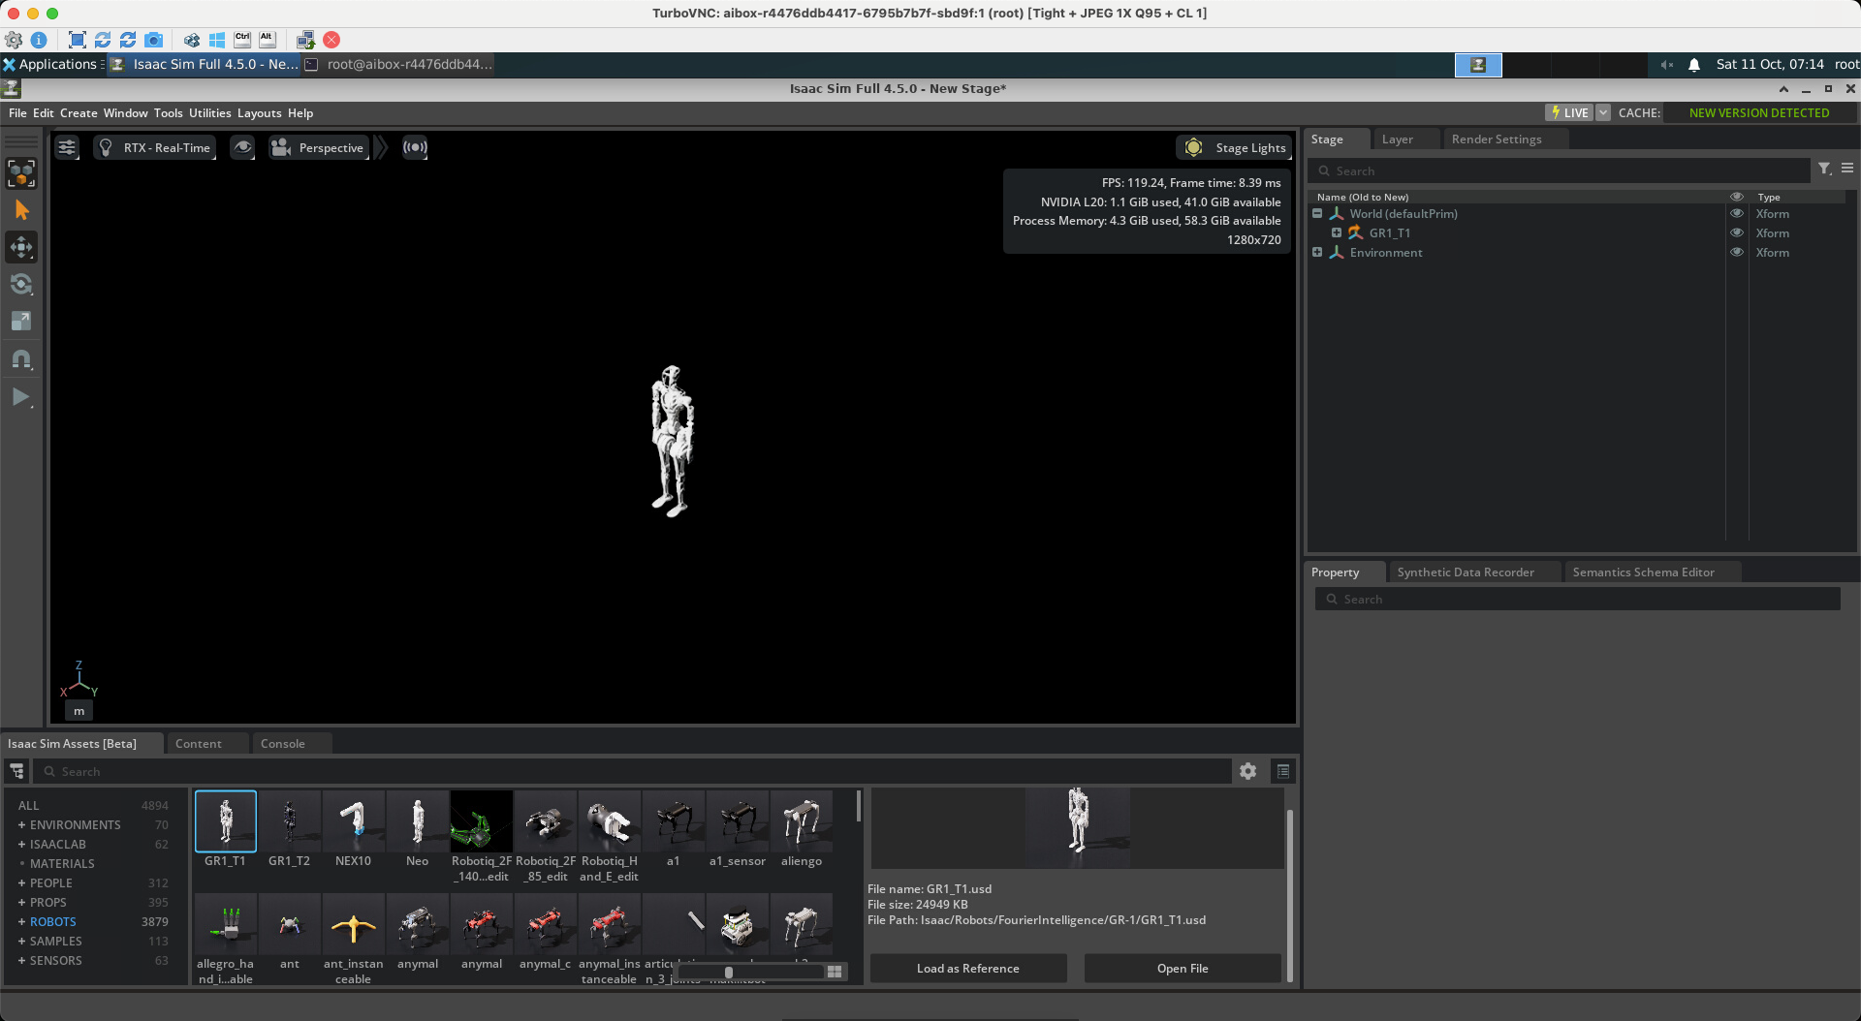Screen dimensions: 1861x1021
Task: Open Isaac Sim Assets gear settings
Action: (1247, 771)
